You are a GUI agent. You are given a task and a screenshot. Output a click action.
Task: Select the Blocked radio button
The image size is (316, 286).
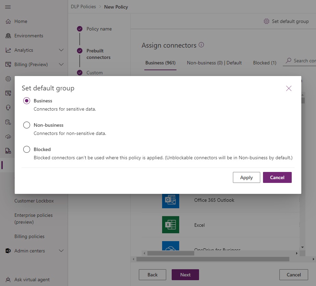tap(27, 149)
